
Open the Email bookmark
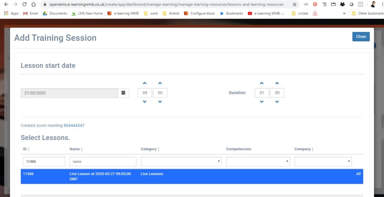(x=31, y=14)
